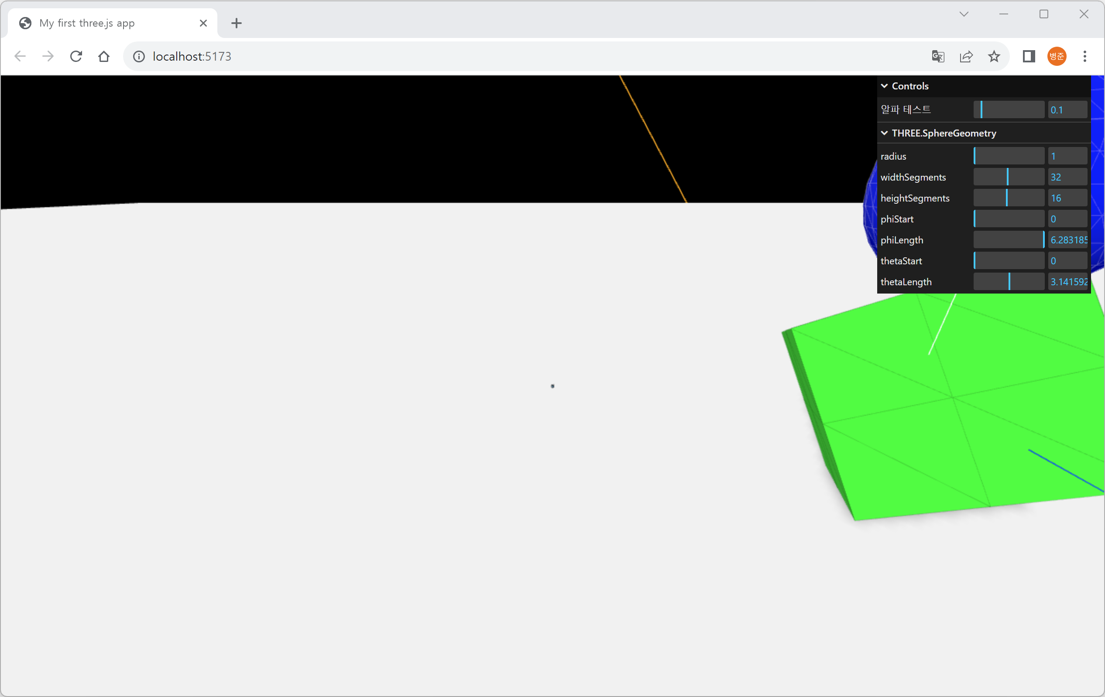
Task: Close the three.js app tab
Action: click(203, 23)
